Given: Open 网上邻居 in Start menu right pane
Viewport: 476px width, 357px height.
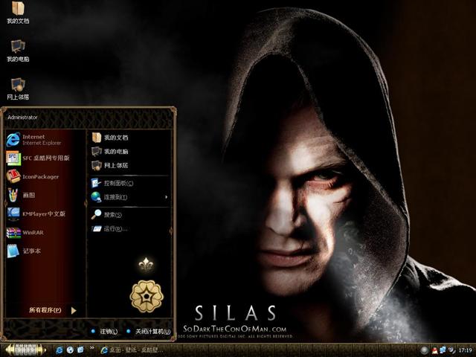Looking at the screenshot, I should (130, 165).
